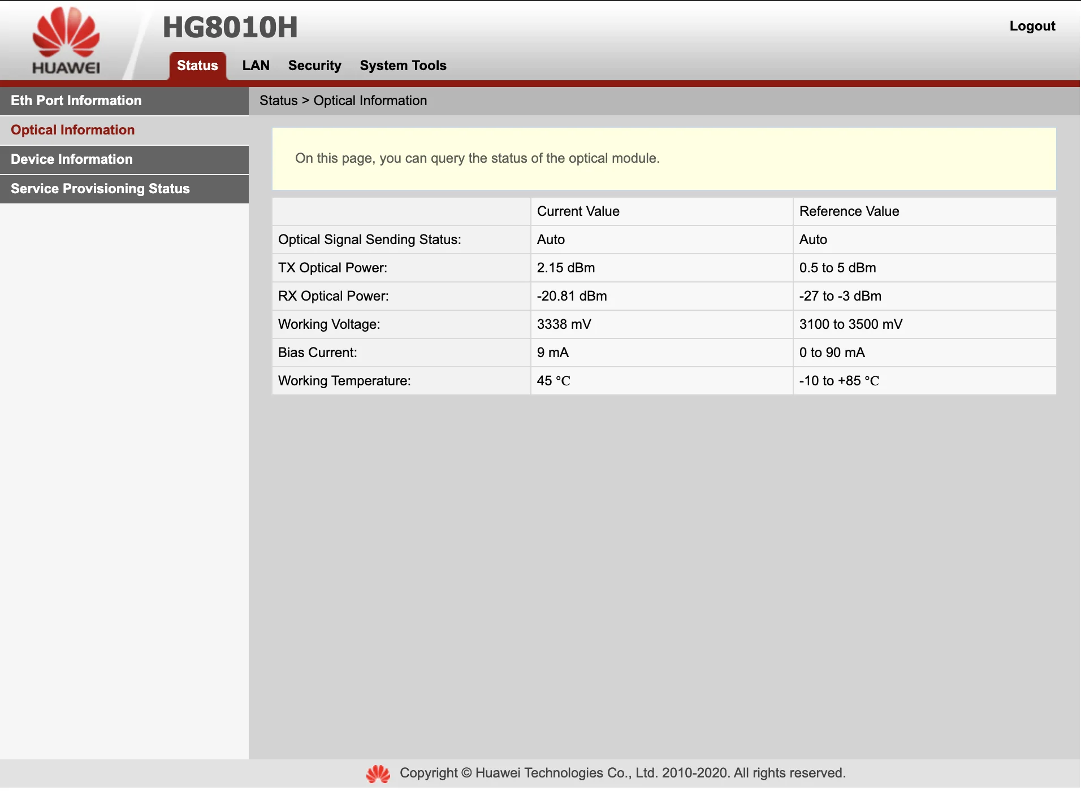Click the small Huawei logo in footer
Image resolution: width=1081 pixels, height=791 pixels.
coord(378,773)
